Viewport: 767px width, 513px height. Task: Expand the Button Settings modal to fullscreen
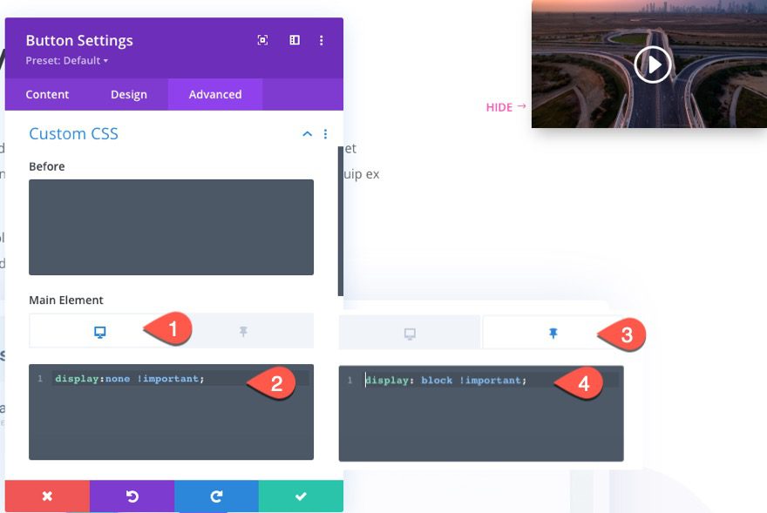(263, 40)
